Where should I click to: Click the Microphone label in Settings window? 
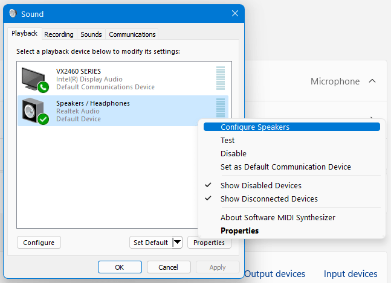click(x=335, y=81)
